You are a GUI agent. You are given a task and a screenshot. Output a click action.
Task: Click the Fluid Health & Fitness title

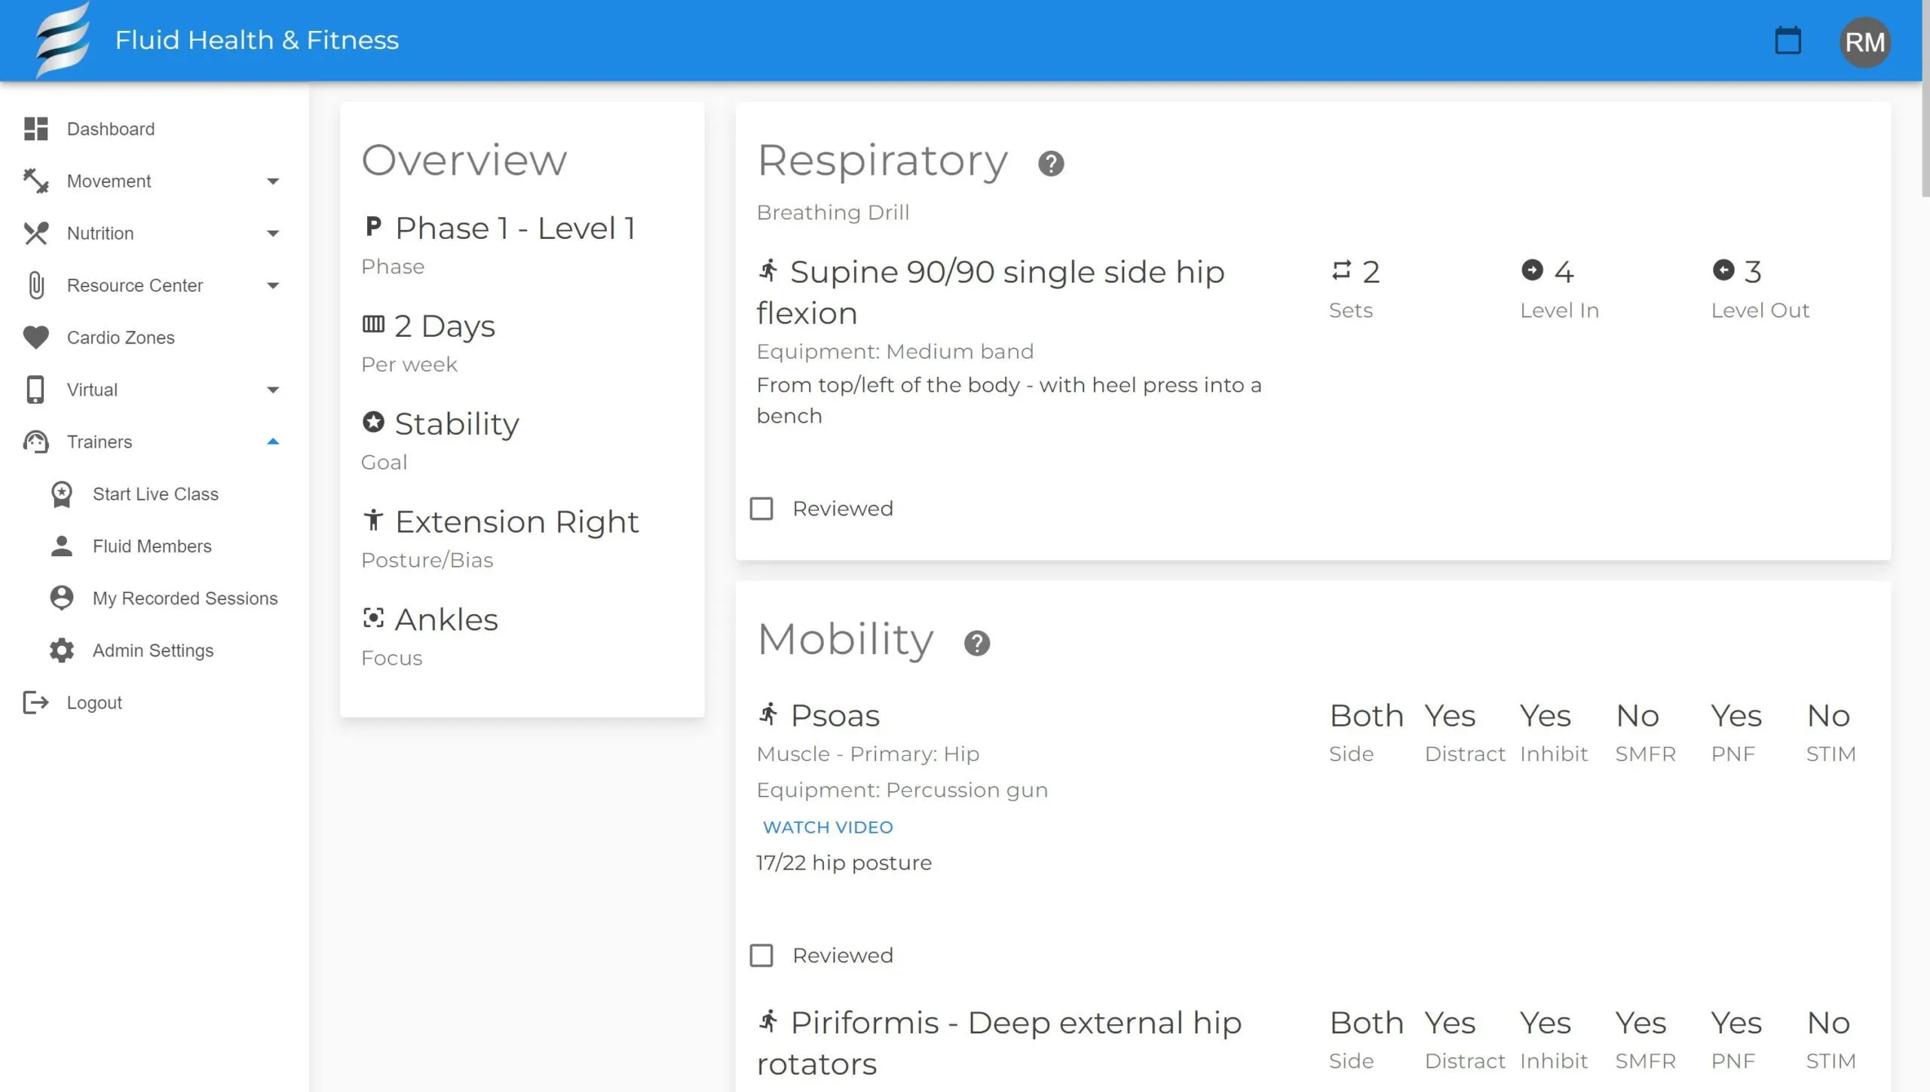pos(256,40)
